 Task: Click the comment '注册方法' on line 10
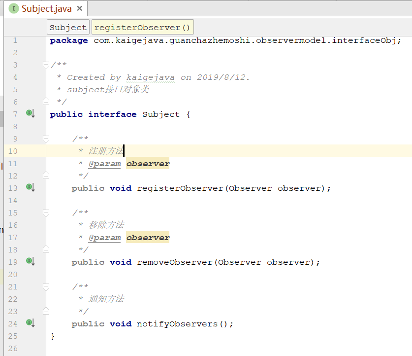click(106, 151)
